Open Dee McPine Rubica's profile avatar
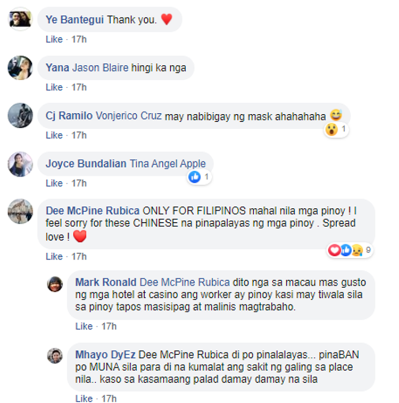This screenshot has width=399, height=403. (x=20, y=211)
